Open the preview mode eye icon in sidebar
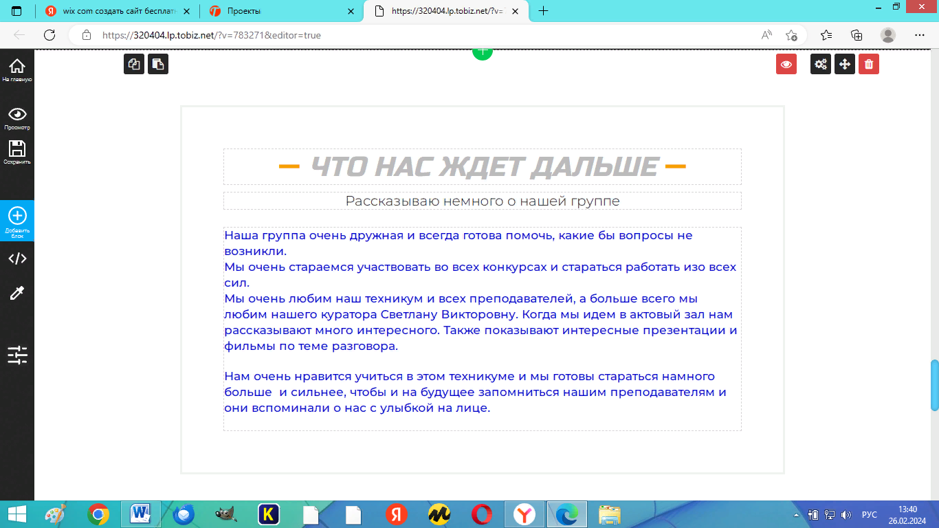The height and width of the screenshot is (528, 939). pos(16,118)
